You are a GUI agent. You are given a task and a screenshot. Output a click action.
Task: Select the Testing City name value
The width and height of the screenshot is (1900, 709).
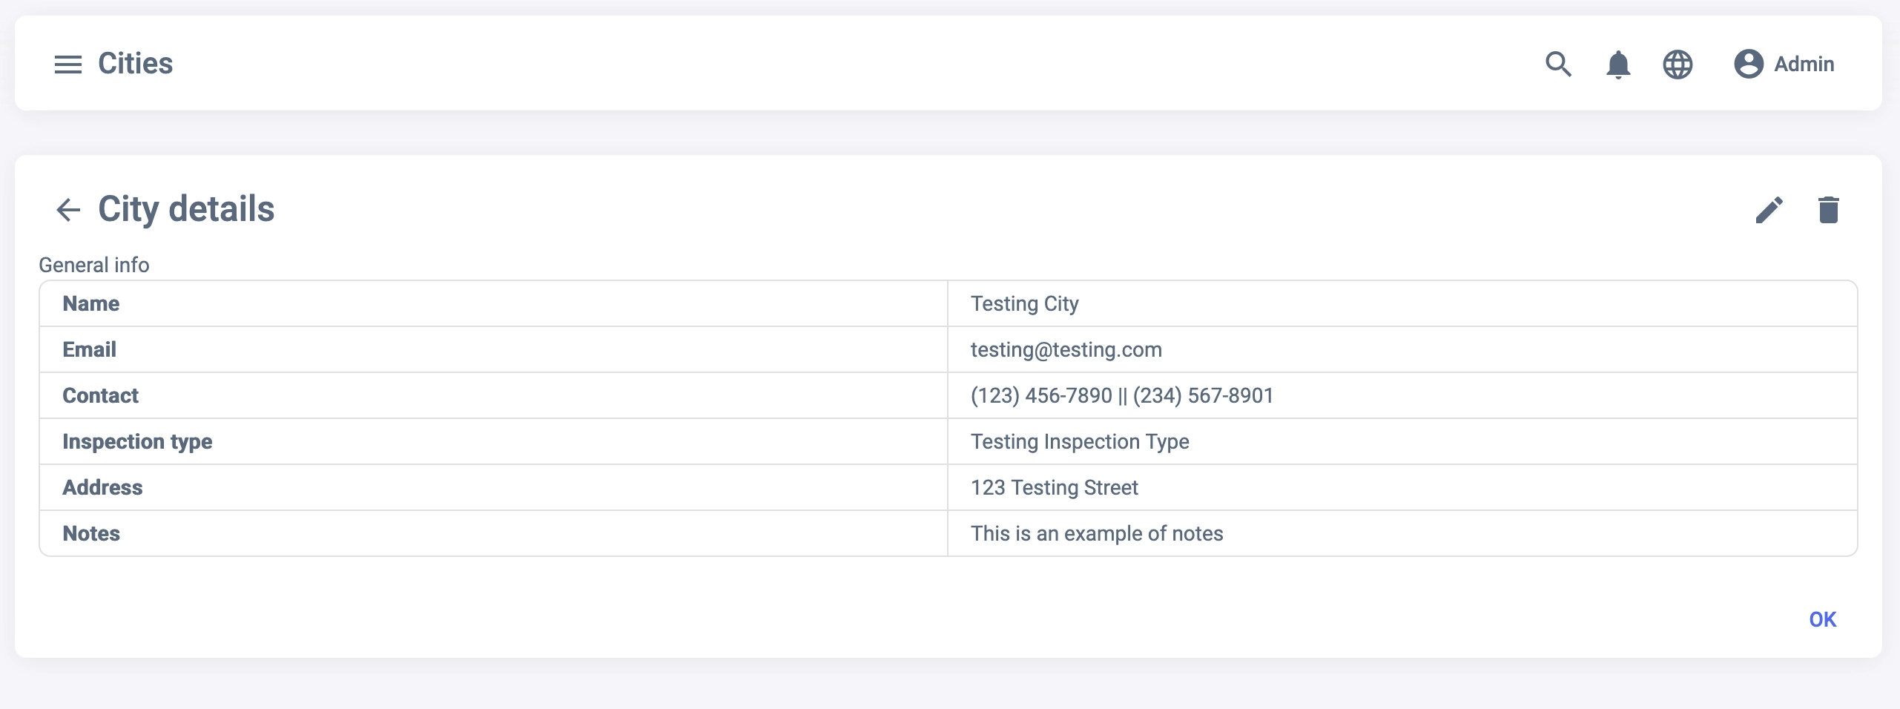pyautogui.click(x=1024, y=303)
